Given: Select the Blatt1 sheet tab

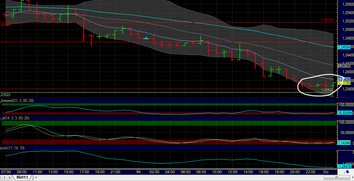Looking at the screenshot, I should click(x=22, y=177).
